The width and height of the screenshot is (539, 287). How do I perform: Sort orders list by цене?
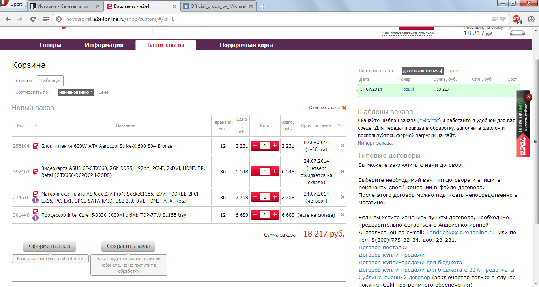[x=453, y=71]
